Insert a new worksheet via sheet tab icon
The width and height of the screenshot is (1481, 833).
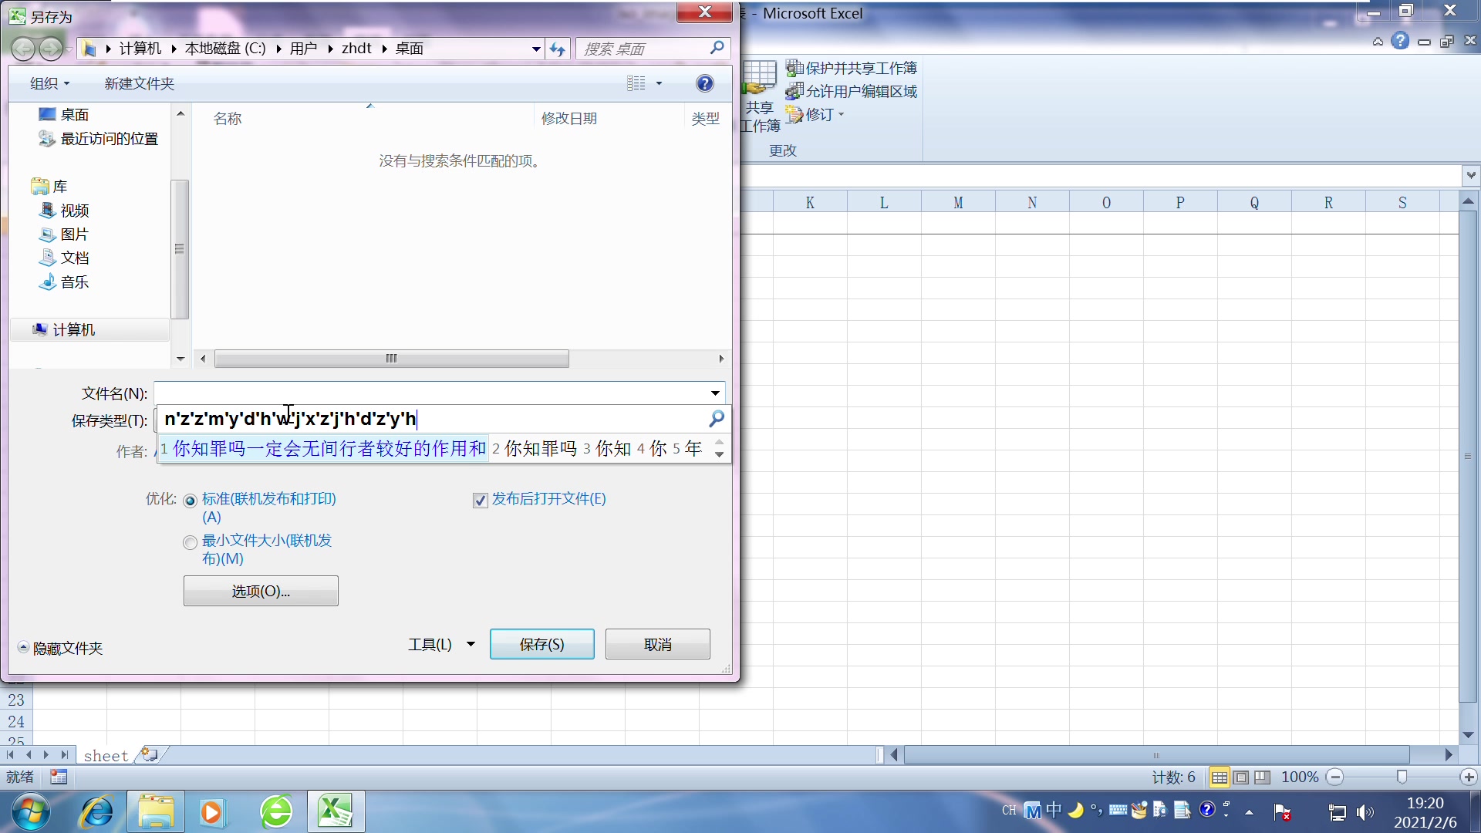(x=149, y=755)
